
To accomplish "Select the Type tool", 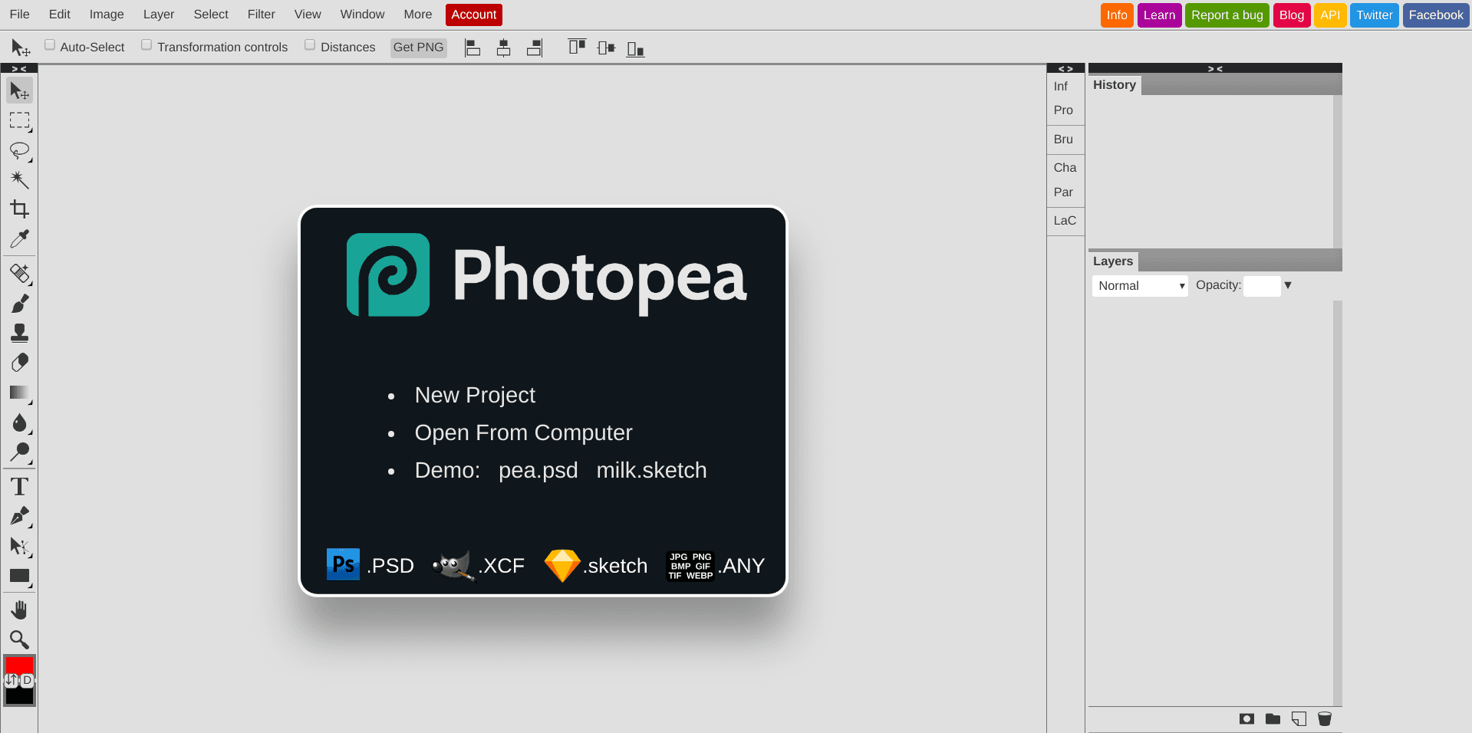I will coord(19,487).
